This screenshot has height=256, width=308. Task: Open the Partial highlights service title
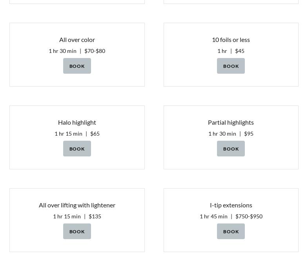(x=231, y=122)
